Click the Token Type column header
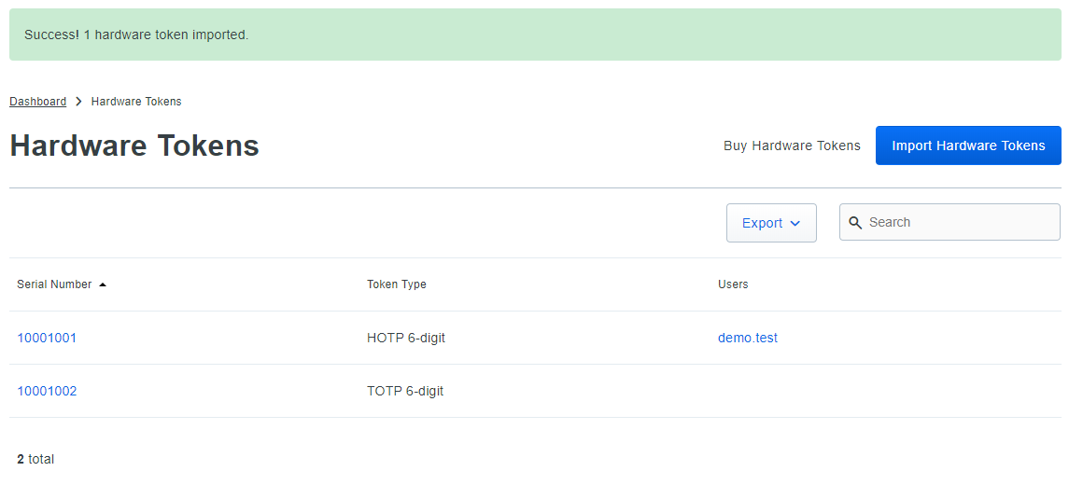This screenshot has width=1083, height=485. coord(397,284)
